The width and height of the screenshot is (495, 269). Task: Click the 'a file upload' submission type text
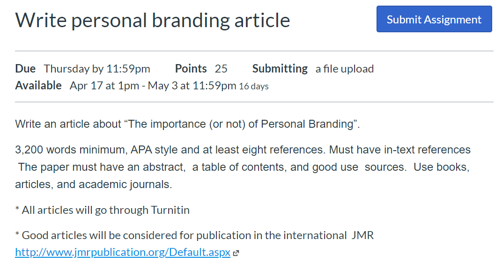click(x=344, y=69)
